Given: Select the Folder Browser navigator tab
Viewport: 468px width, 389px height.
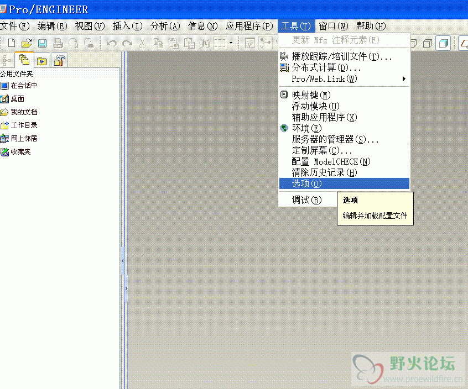Looking at the screenshot, I should (x=24, y=60).
